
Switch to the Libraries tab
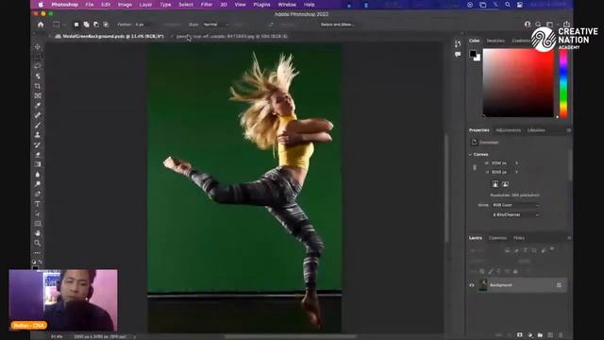point(536,130)
